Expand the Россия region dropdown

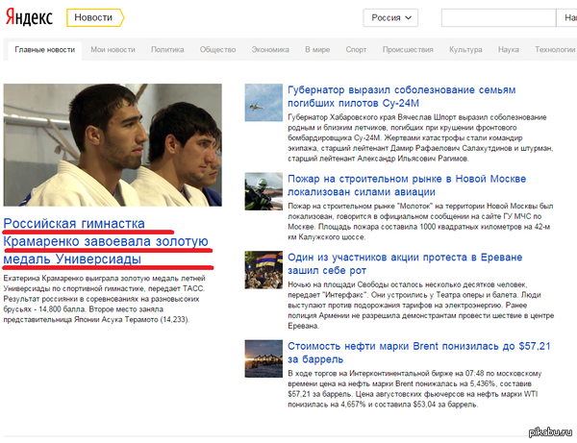pos(391,17)
